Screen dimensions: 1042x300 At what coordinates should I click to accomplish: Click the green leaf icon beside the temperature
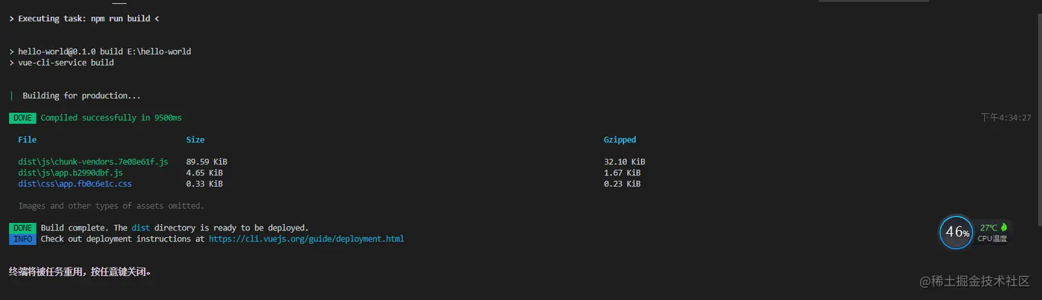[x=1003, y=227]
